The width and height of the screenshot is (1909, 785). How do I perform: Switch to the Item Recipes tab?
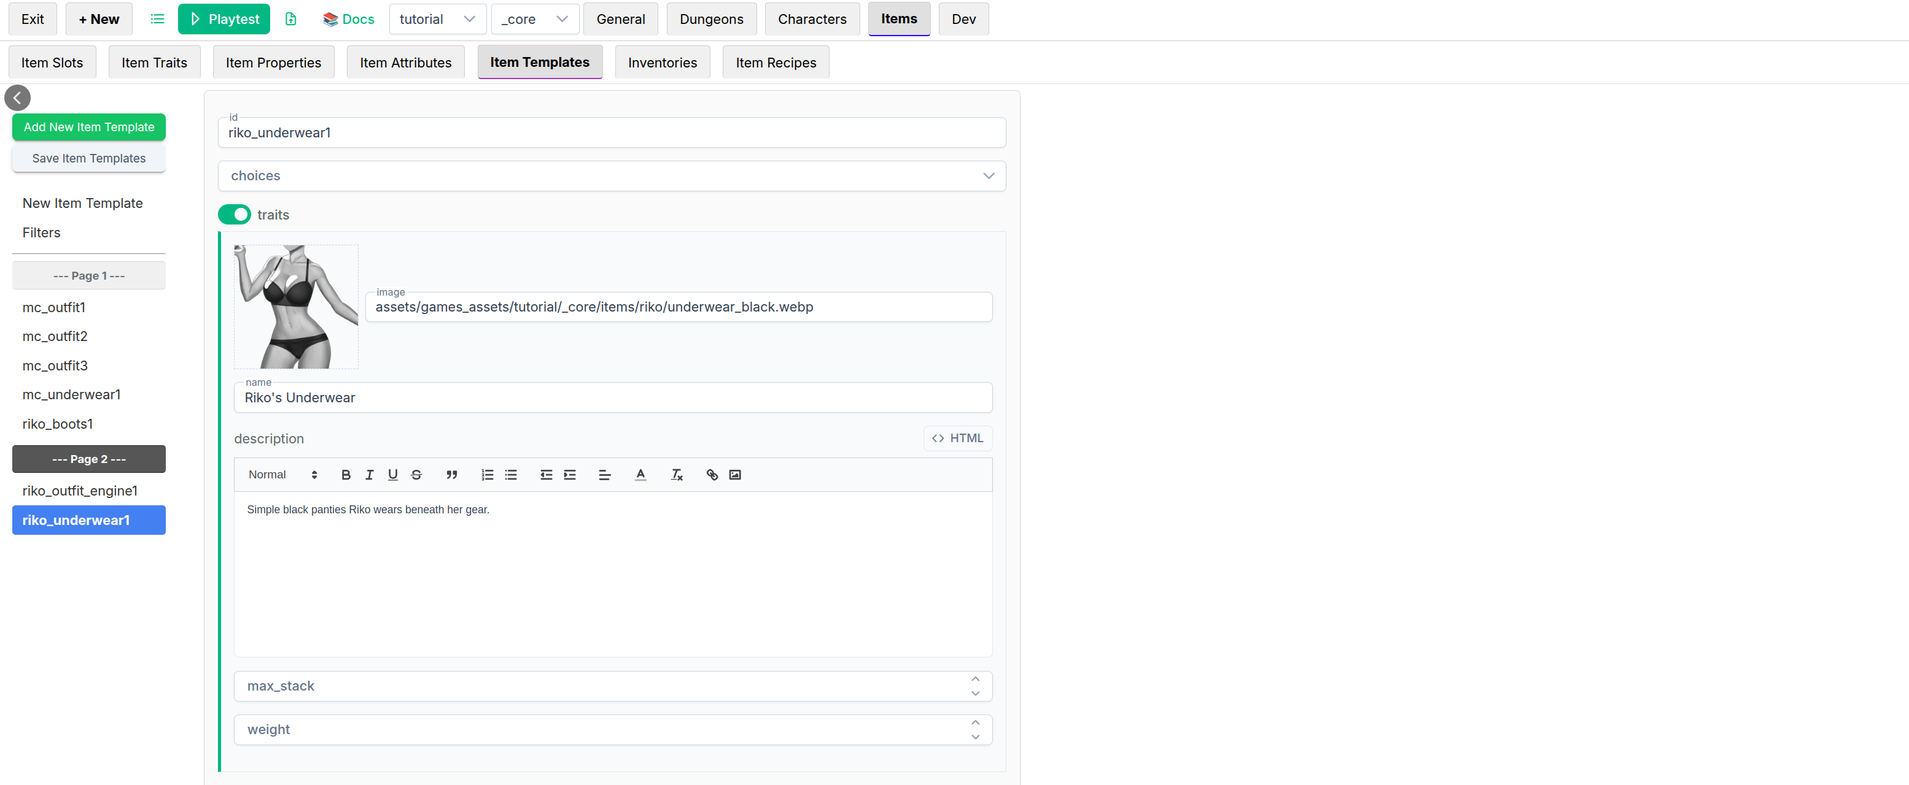[x=775, y=63]
